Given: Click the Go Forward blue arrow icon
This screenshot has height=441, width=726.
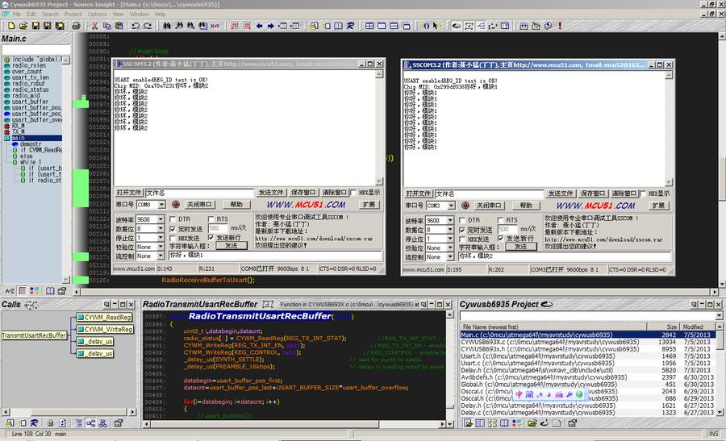Looking at the screenshot, I should tap(271, 26).
